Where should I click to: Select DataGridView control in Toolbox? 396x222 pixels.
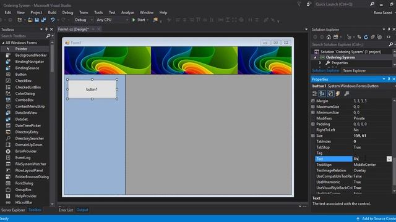coord(26,113)
